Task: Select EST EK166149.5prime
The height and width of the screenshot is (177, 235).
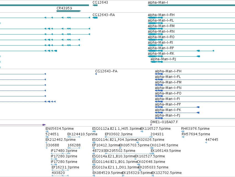Action: [x=166, y=151]
